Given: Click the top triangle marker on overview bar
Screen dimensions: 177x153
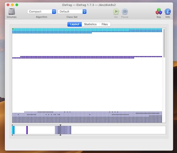Looking at the screenshot, I should 60,125.
